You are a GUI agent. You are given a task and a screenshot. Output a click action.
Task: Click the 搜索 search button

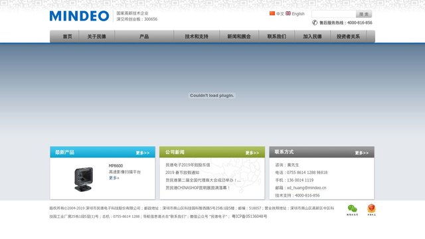tap(364, 14)
